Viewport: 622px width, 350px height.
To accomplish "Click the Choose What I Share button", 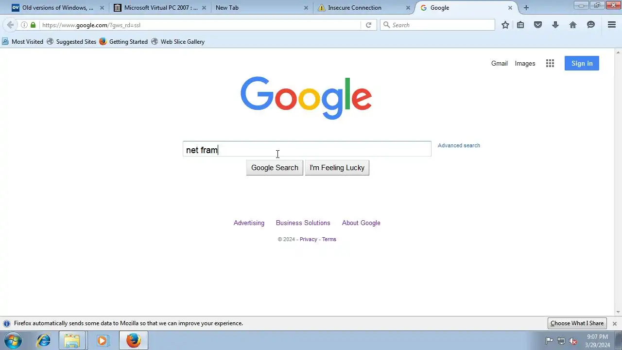I will click(x=577, y=323).
